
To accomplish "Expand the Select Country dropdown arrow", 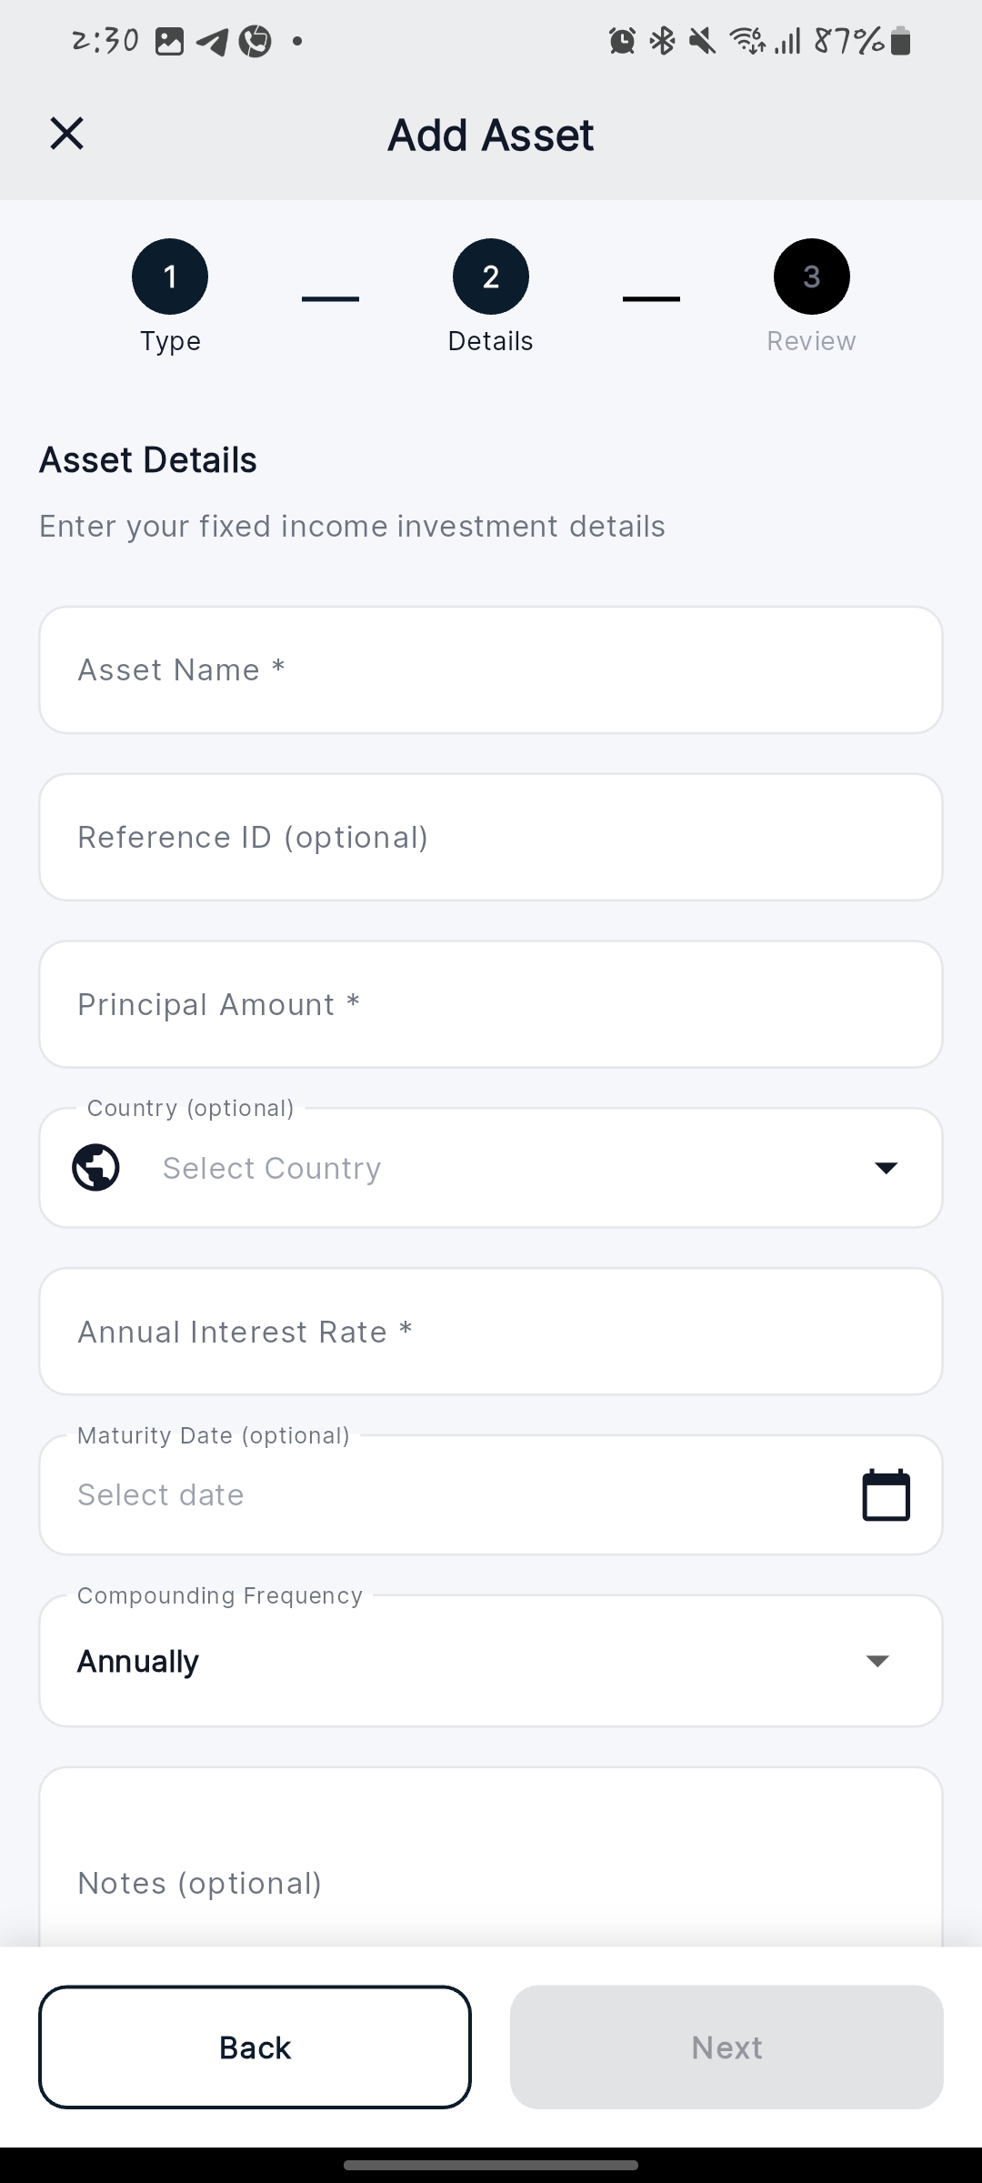I will [886, 1168].
